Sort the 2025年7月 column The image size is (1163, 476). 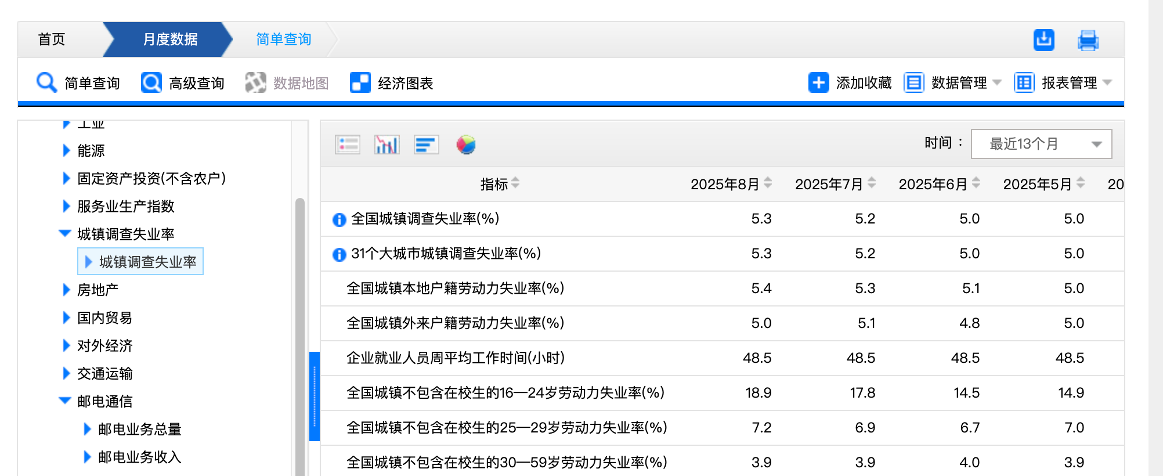872,183
